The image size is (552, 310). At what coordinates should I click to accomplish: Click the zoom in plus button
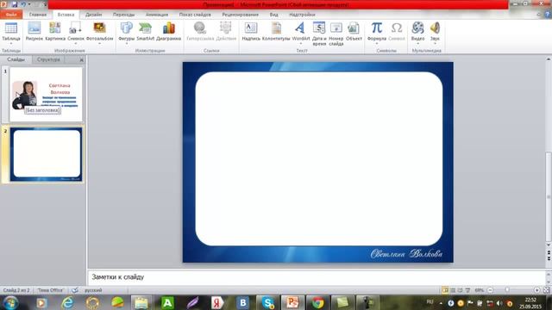pos(536,290)
